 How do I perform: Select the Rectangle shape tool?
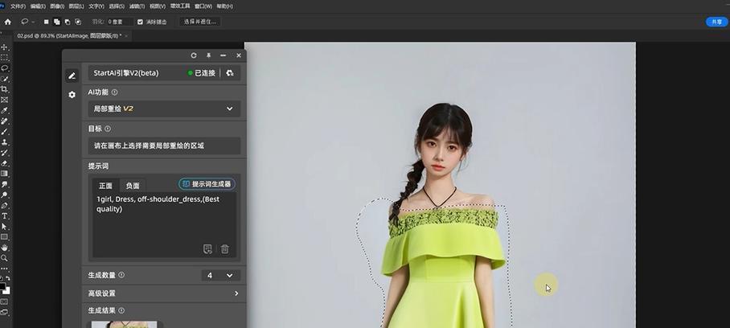coord(5,237)
